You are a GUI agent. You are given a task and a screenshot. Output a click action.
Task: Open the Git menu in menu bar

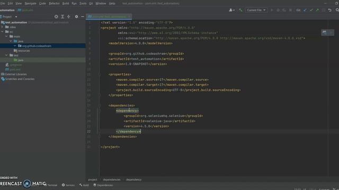pos(91,4)
